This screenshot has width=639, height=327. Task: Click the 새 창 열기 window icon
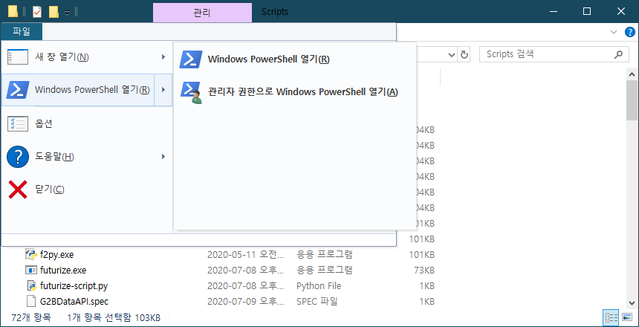pos(18,57)
